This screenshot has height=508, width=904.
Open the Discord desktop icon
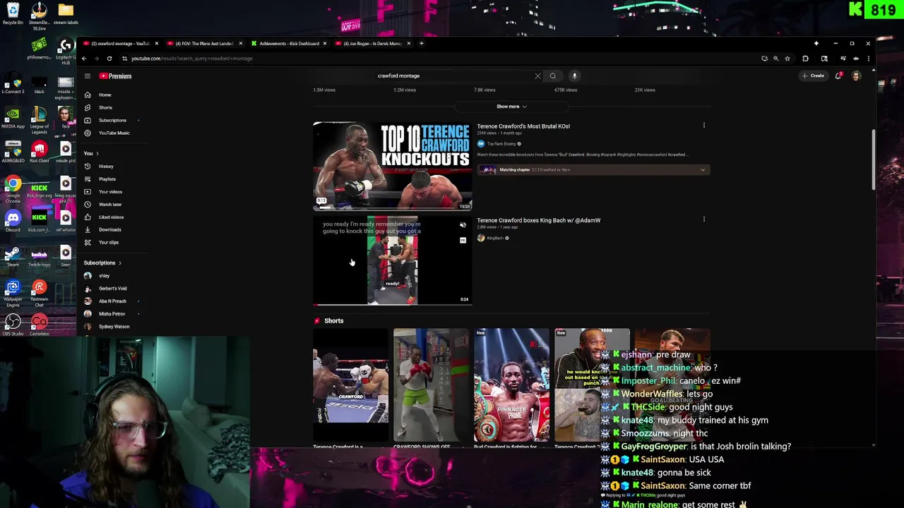(13, 221)
